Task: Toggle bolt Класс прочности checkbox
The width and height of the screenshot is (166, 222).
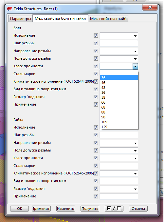Action: coord(96,66)
